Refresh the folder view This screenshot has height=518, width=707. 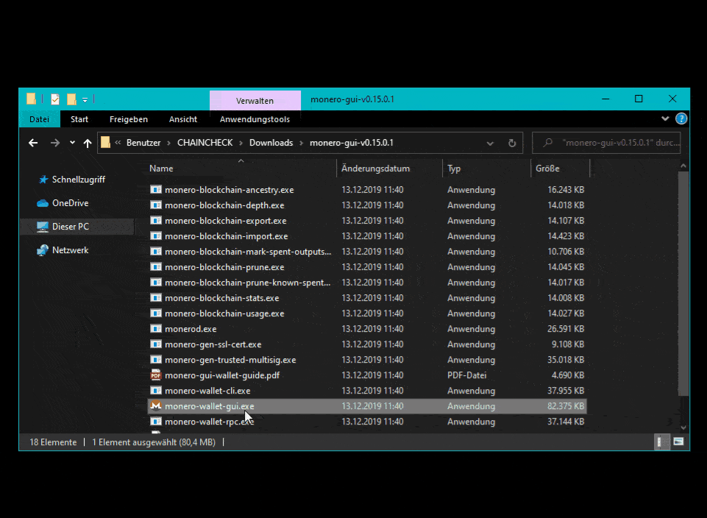click(512, 143)
